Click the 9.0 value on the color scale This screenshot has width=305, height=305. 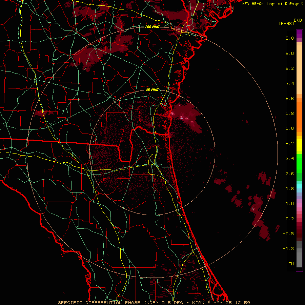pyautogui.click(x=290, y=53)
